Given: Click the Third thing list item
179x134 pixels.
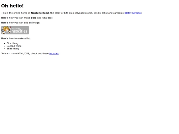Looking at the screenshot, I should pyautogui.click(x=13, y=49).
